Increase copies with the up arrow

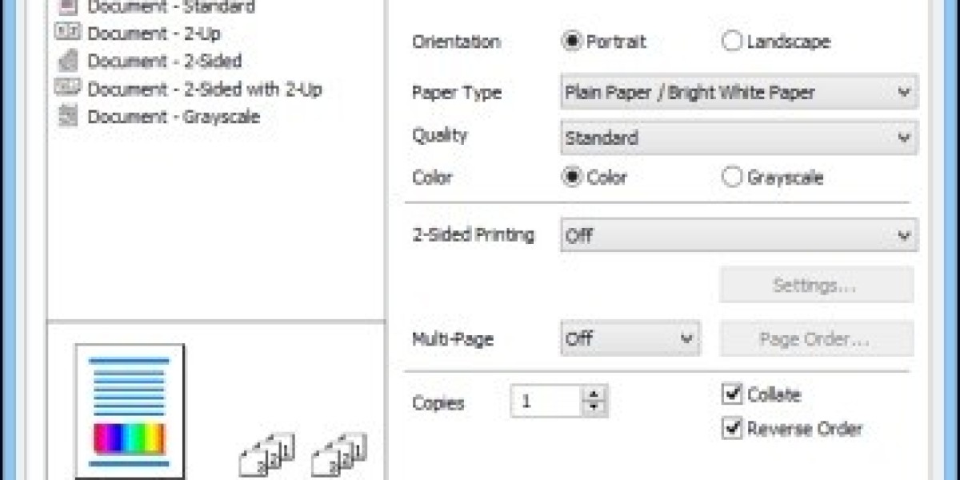(x=594, y=394)
